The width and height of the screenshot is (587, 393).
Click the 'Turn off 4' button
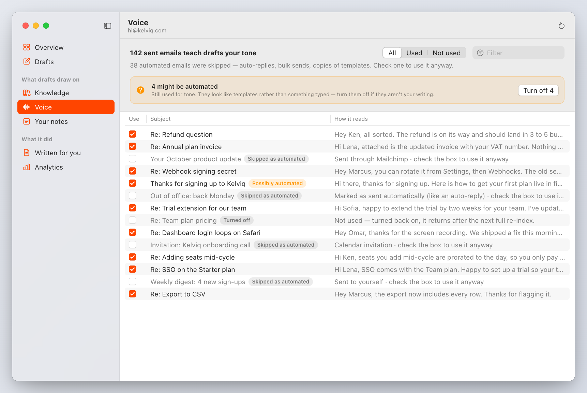pos(538,90)
